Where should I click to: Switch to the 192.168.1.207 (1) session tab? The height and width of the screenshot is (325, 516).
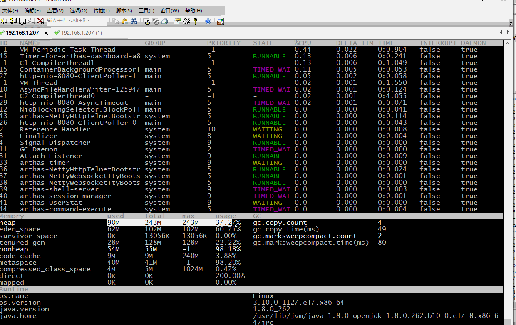pos(78,33)
